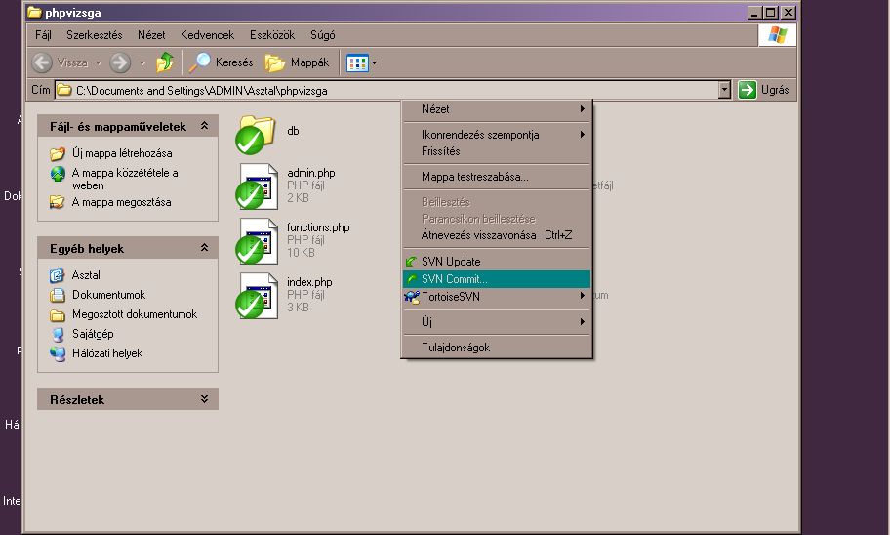The image size is (890, 535).
Task: Click the web publish globe icon
Action: [58, 174]
